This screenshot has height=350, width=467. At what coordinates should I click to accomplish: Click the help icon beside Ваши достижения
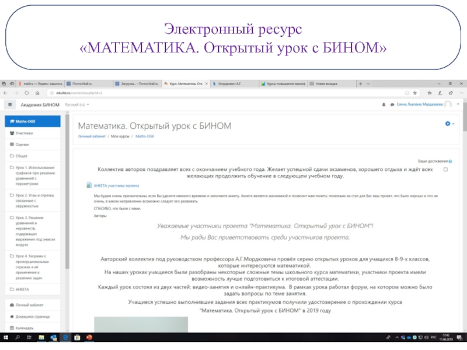point(450,162)
